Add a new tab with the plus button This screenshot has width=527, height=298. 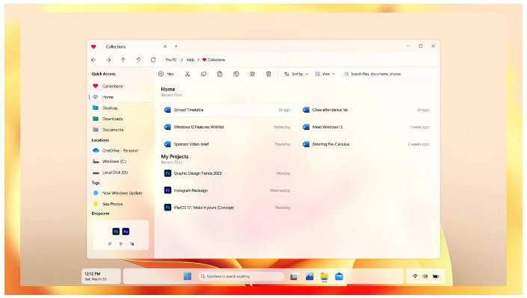176,46
